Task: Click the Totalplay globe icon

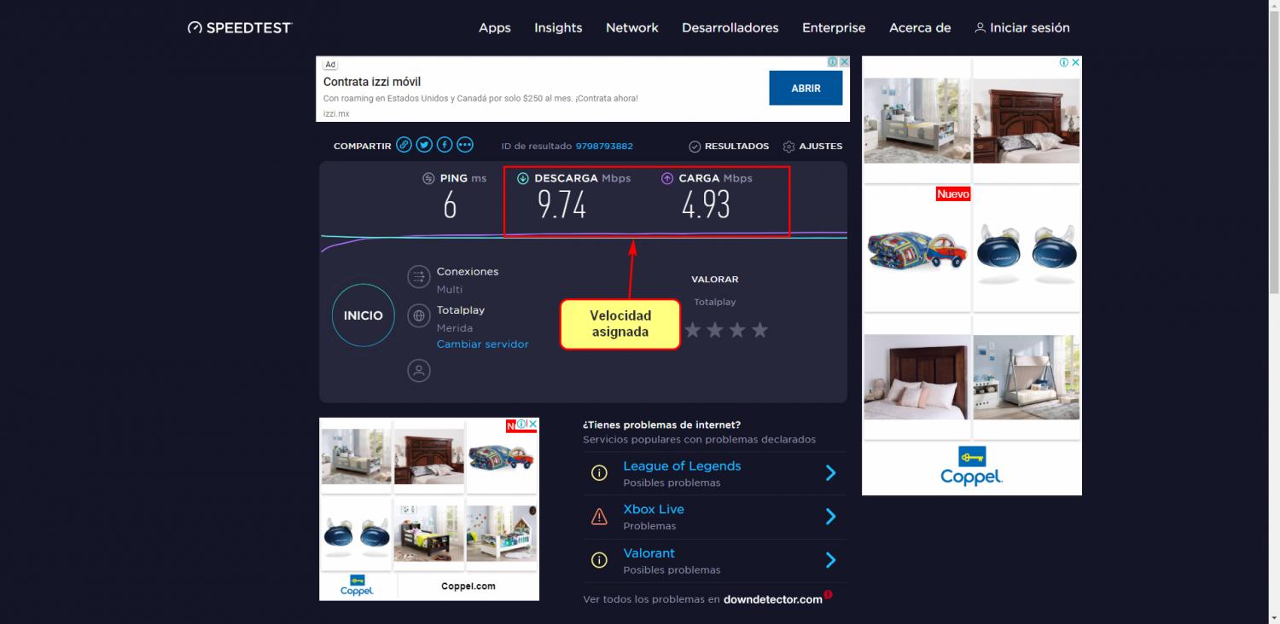Action: coord(419,315)
